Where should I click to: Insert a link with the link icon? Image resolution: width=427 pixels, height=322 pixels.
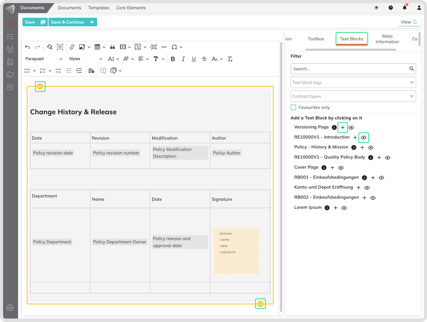point(72,47)
